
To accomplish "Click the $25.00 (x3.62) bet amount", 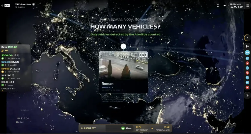I will 10,62.
